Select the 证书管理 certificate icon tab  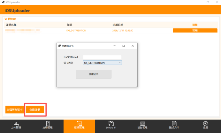click(79, 123)
